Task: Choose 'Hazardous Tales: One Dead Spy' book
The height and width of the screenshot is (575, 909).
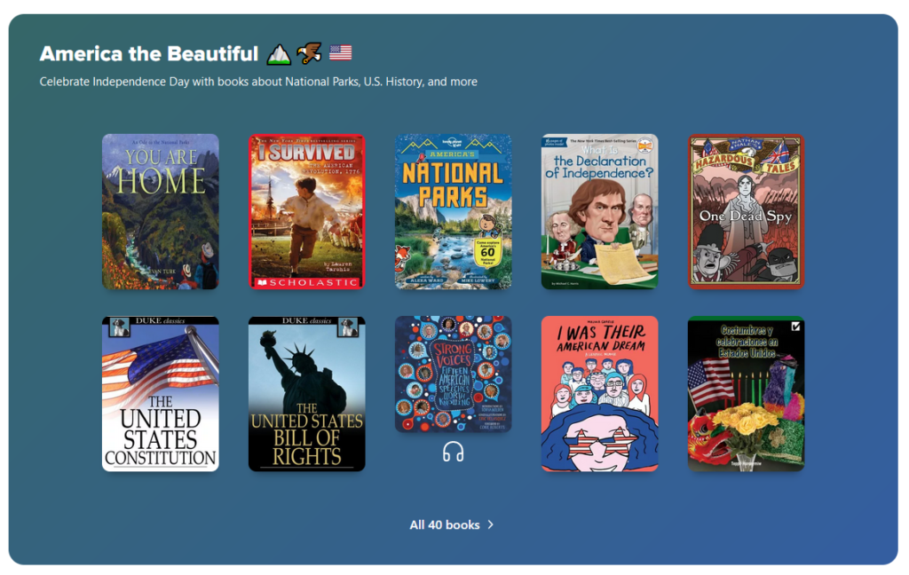Action: pyautogui.click(x=746, y=211)
